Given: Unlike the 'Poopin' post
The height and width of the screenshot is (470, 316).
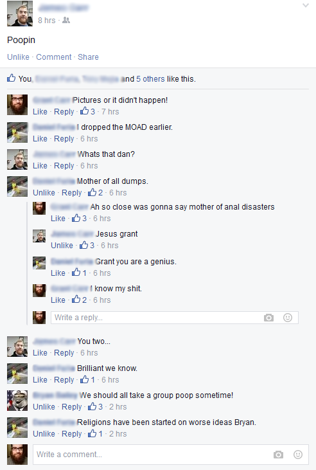Looking at the screenshot, I should pyautogui.click(x=18, y=57).
